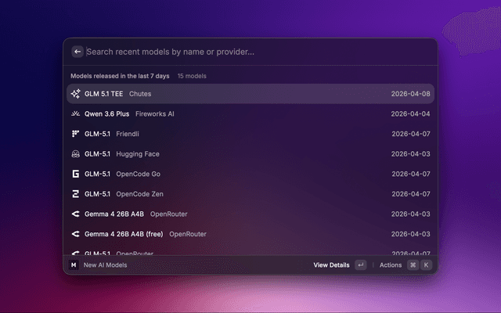This screenshot has width=501, height=313.
Task: Click the Friendli provider icon
Action: (75, 134)
